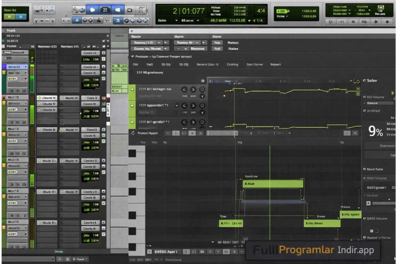The width and height of the screenshot is (396, 264).
Task: Click the Solos icon in the right panel
Action: (x=364, y=80)
